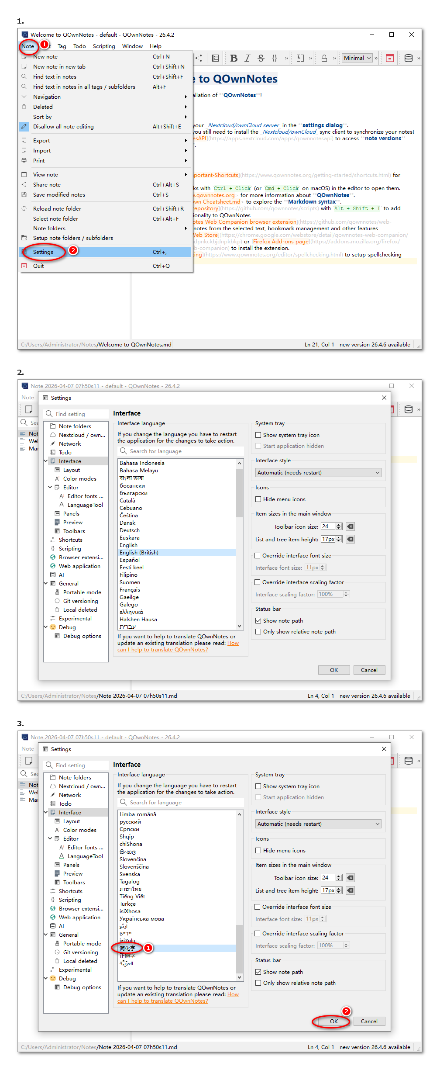Click the new note page icon in panel 3 toolbar
Image resolution: width=440 pixels, height=1070 pixels.
click(29, 761)
